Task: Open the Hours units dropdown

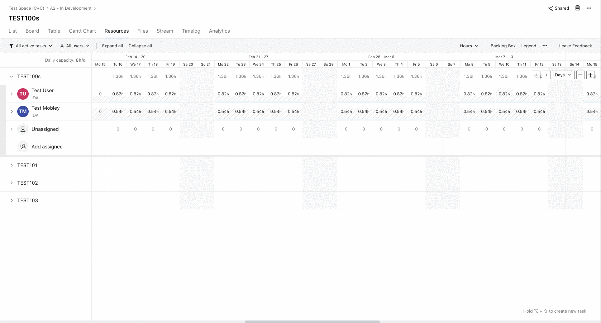Action: click(x=469, y=46)
